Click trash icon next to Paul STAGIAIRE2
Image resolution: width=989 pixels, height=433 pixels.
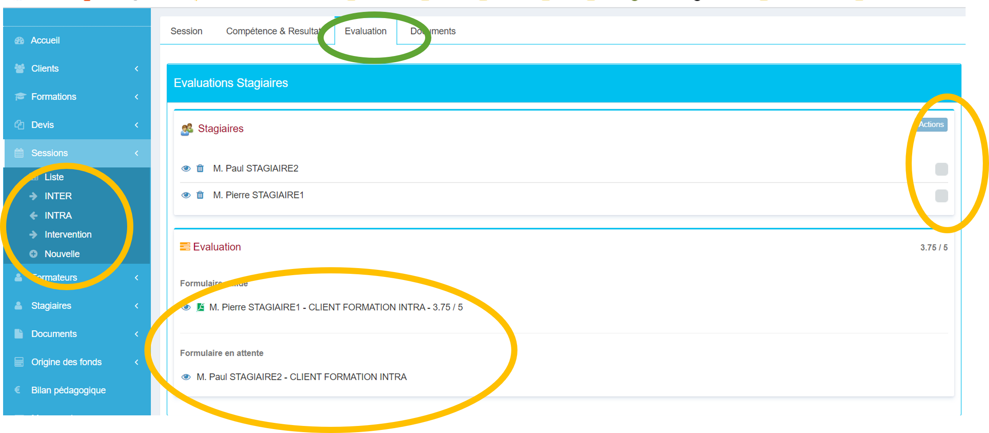tap(200, 168)
